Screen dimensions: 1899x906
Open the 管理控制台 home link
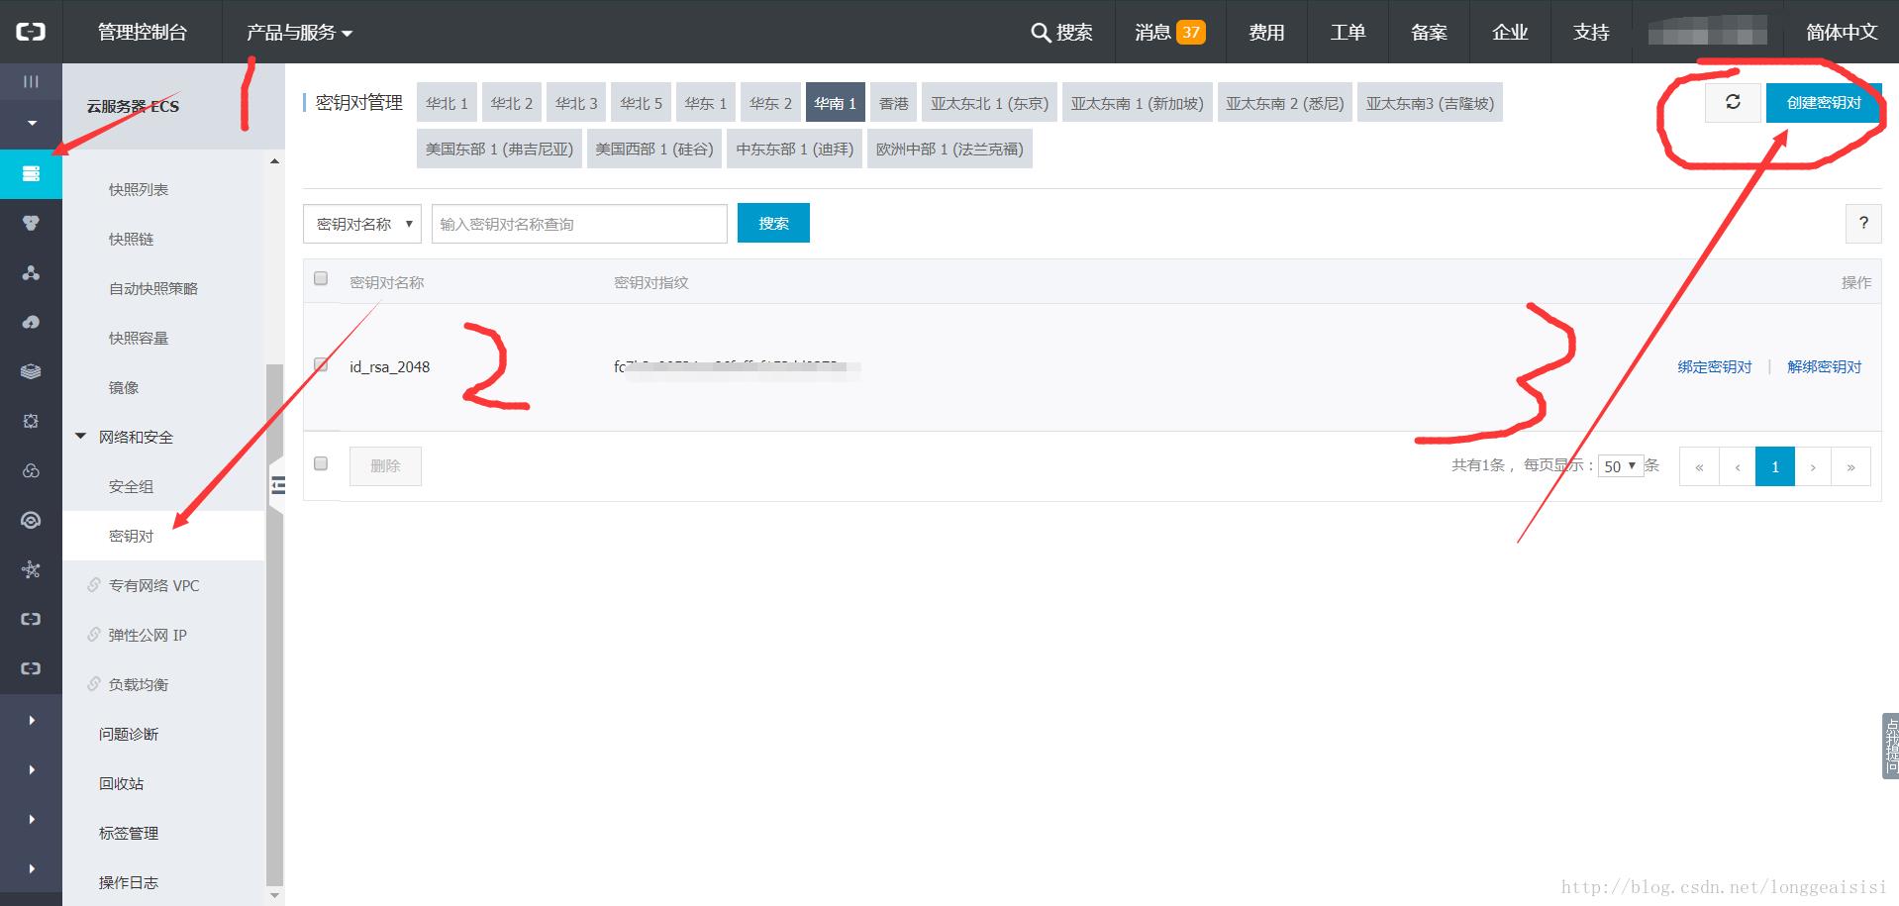(x=142, y=33)
